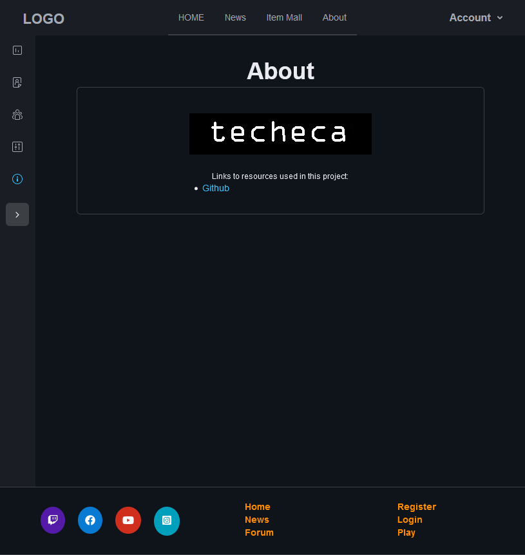
Task: Select the HOME navigation item
Action: click(191, 17)
